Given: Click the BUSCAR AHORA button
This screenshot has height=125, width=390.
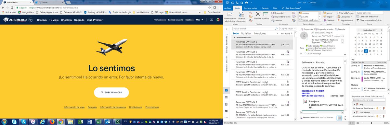Looking at the screenshot, I should tap(111, 92).
